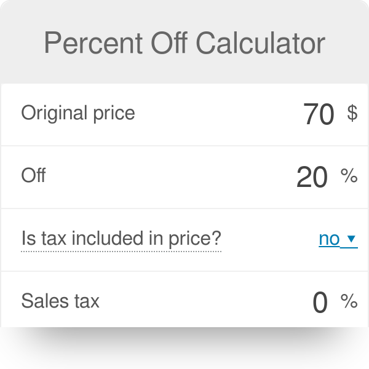Click the percent sign beside Off value
369x369 pixels.
pos(349,175)
